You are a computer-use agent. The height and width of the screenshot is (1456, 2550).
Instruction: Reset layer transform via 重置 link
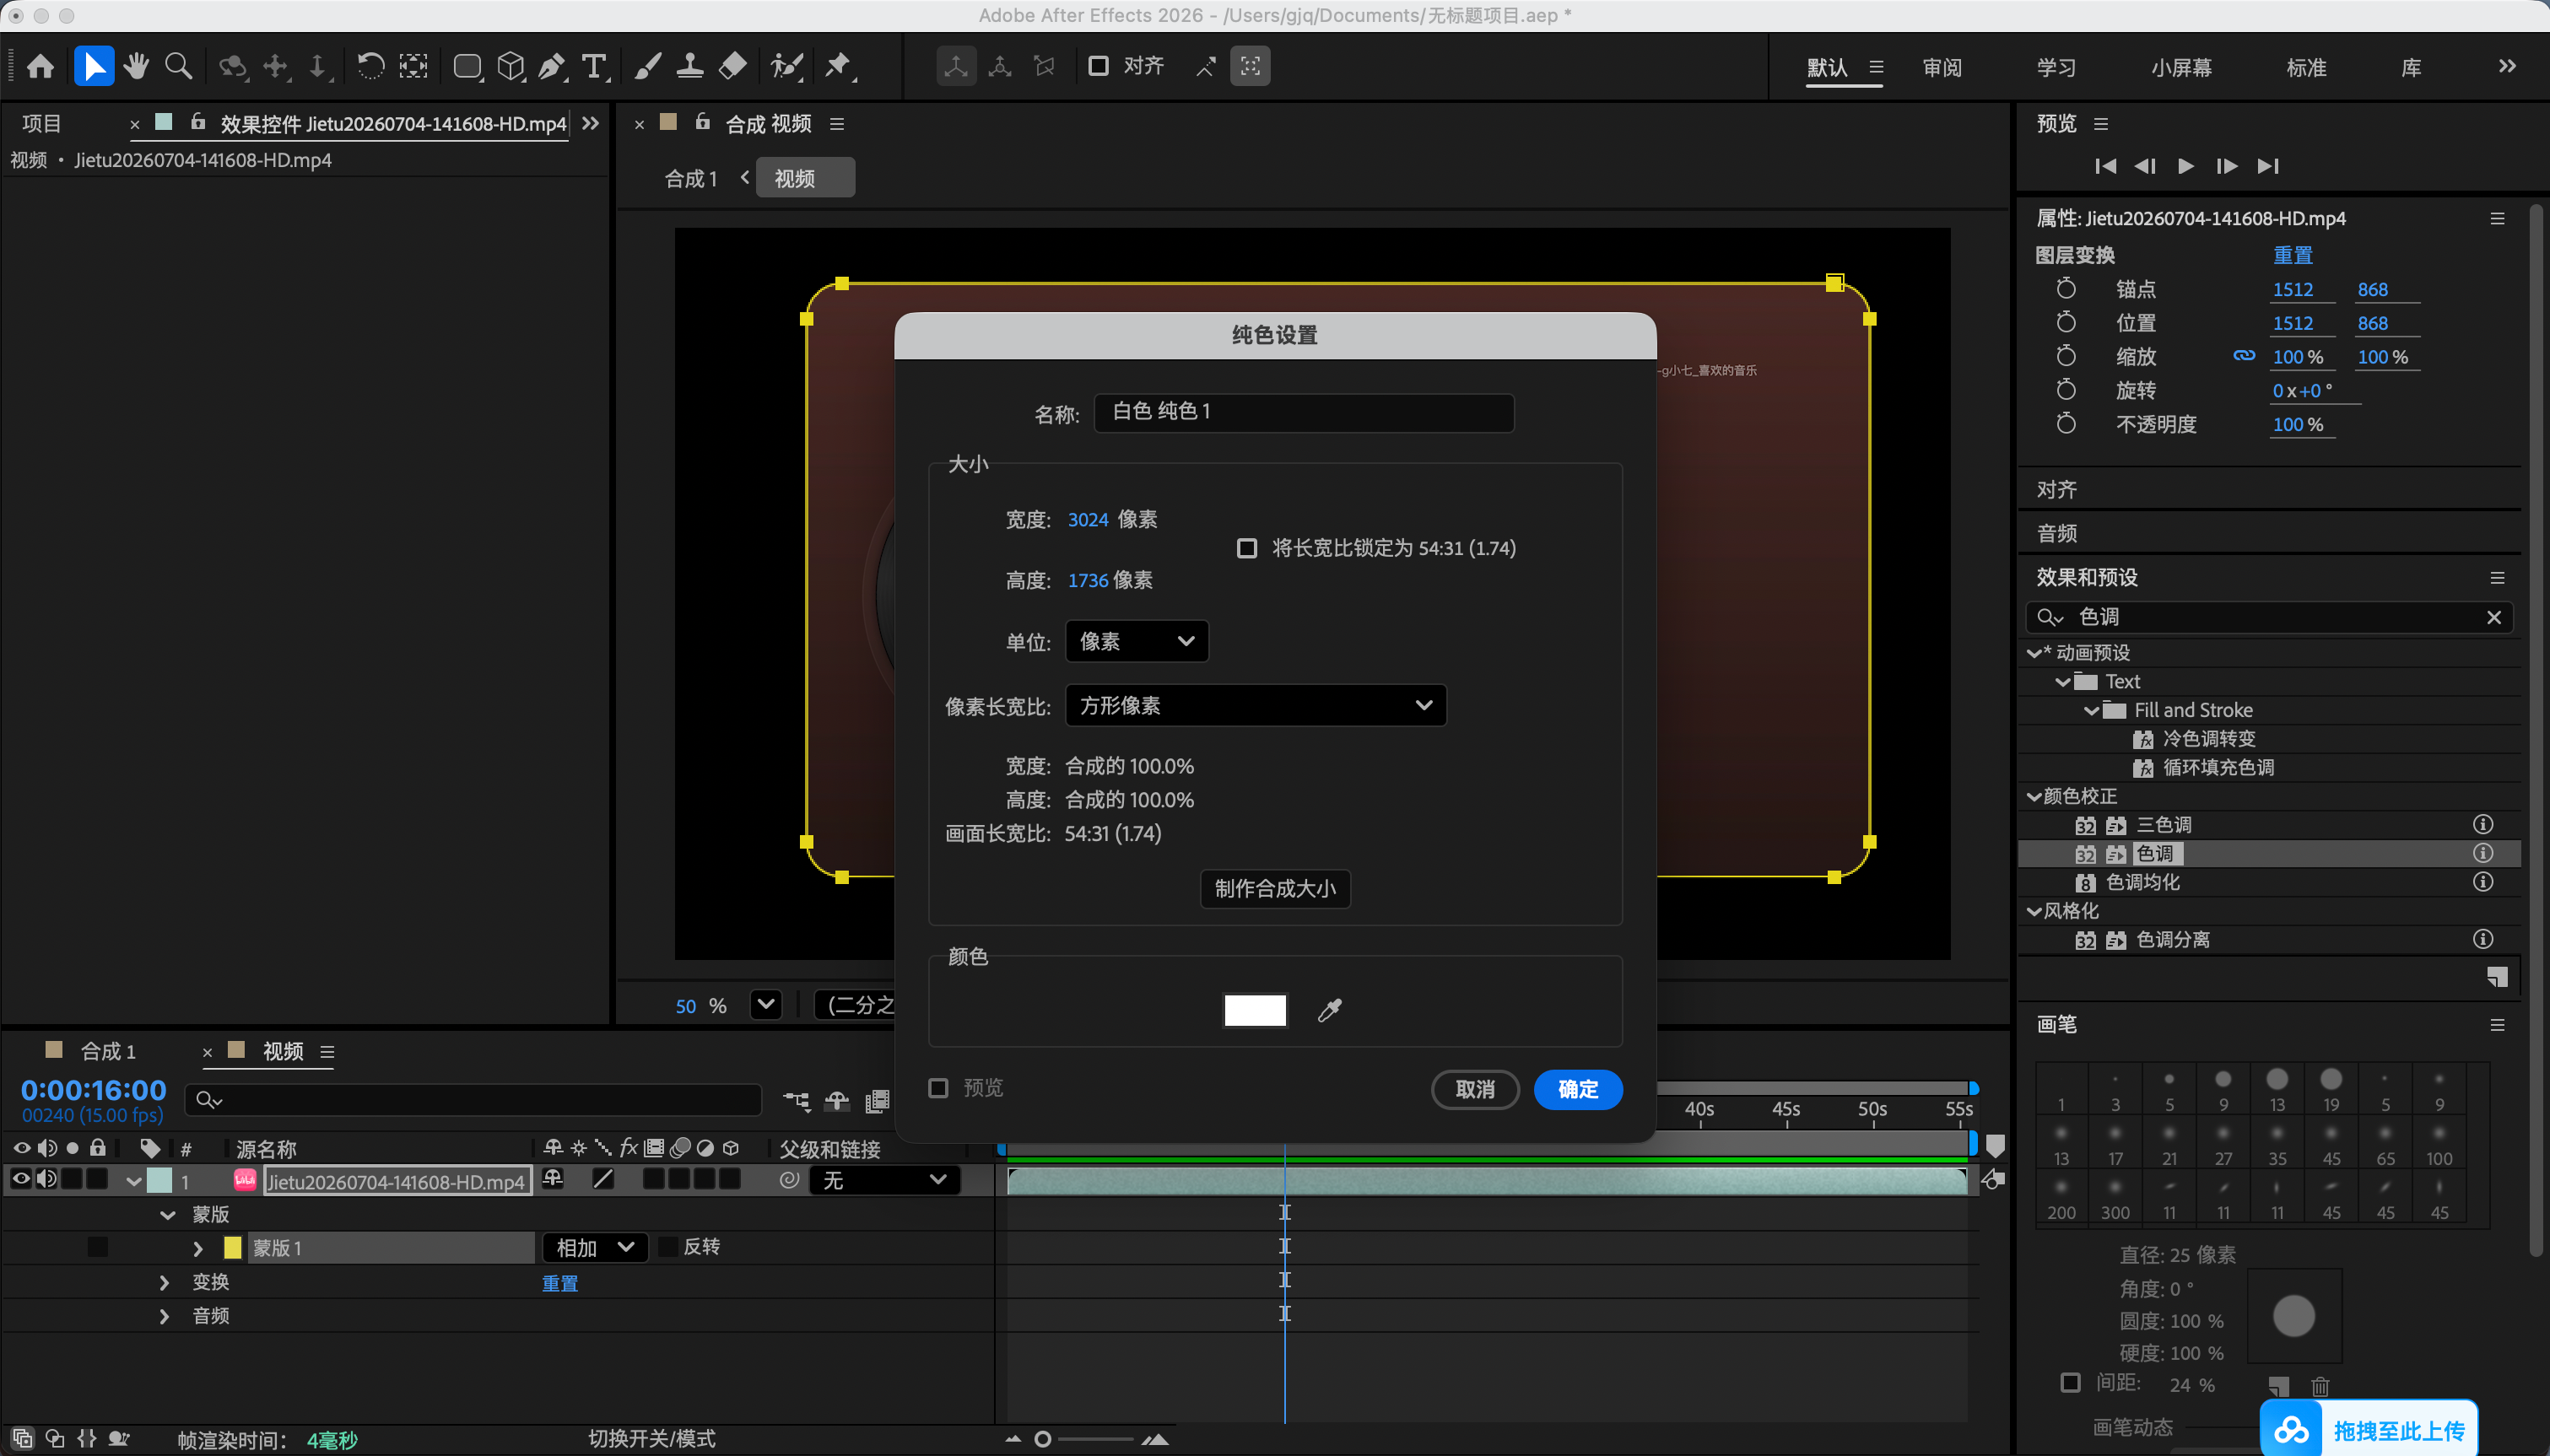tap(2292, 255)
